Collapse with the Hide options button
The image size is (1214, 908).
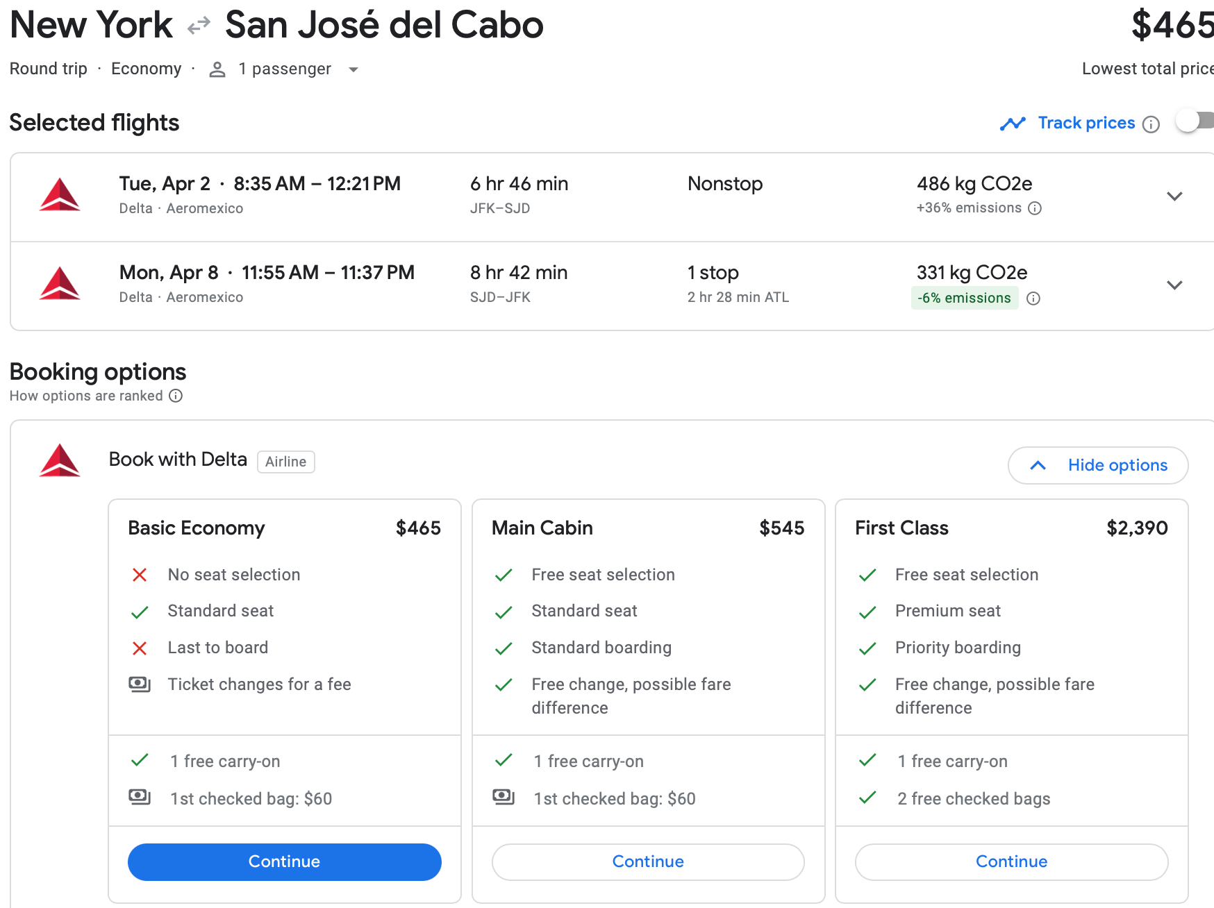point(1097,465)
